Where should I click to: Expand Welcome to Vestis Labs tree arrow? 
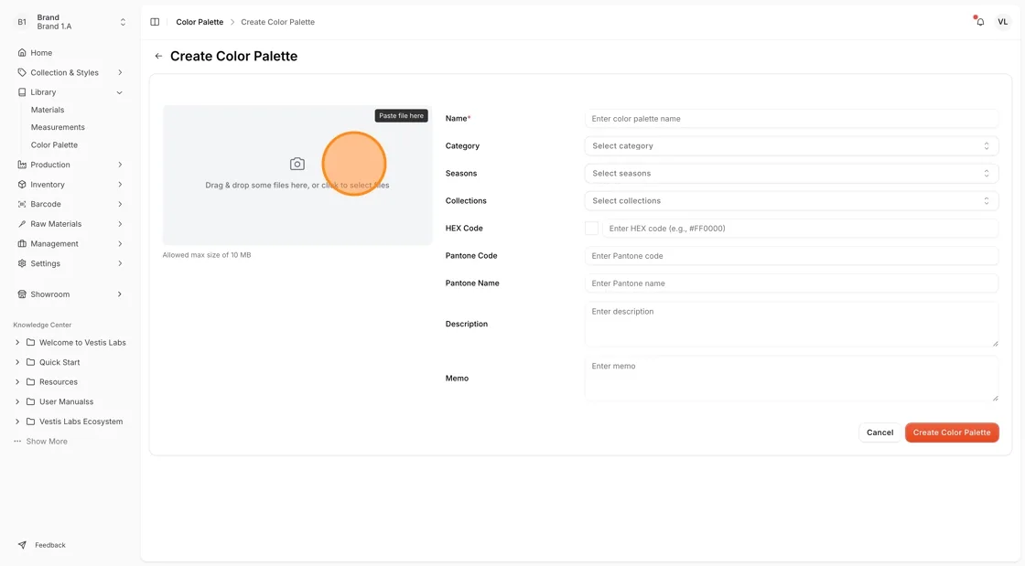tap(17, 342)
